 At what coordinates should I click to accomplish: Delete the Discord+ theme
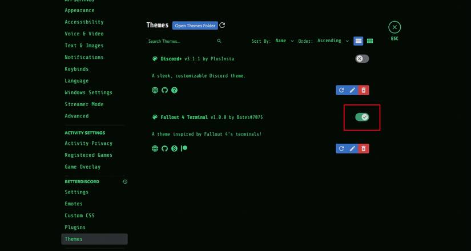click(x=364, y=90)
